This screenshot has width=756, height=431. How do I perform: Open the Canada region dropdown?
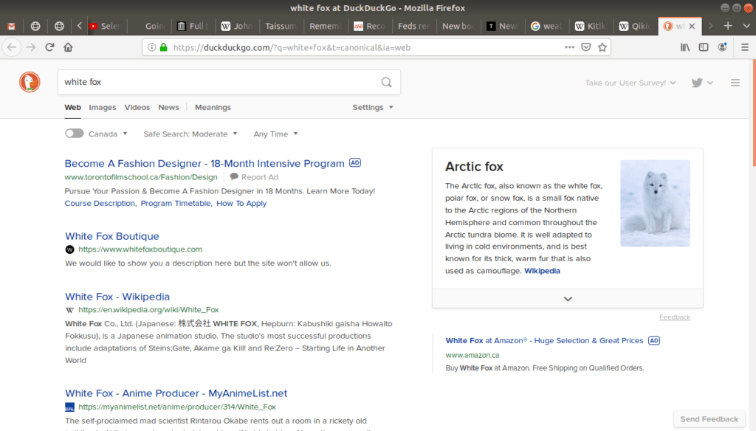(108, 134)
